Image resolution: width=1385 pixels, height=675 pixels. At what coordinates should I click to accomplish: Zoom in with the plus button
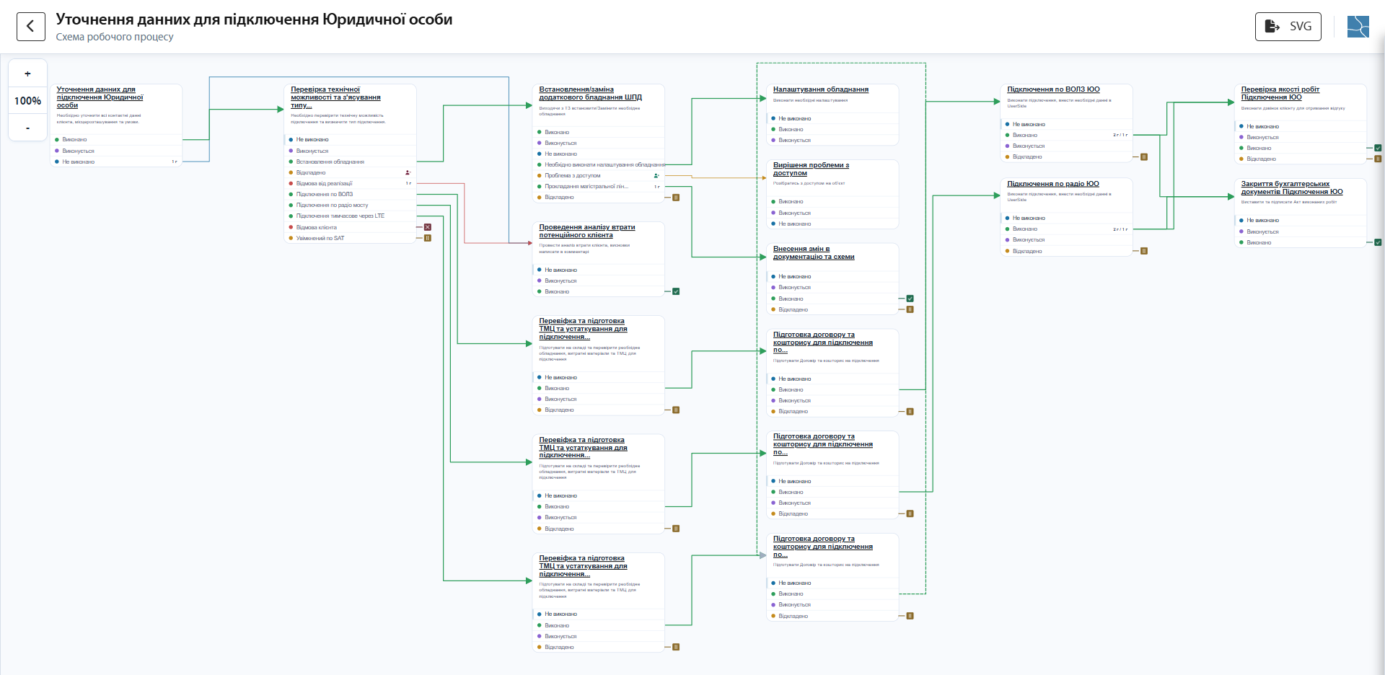[27, 74]
